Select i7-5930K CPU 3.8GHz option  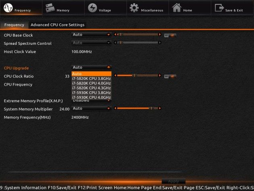point(92,92)
